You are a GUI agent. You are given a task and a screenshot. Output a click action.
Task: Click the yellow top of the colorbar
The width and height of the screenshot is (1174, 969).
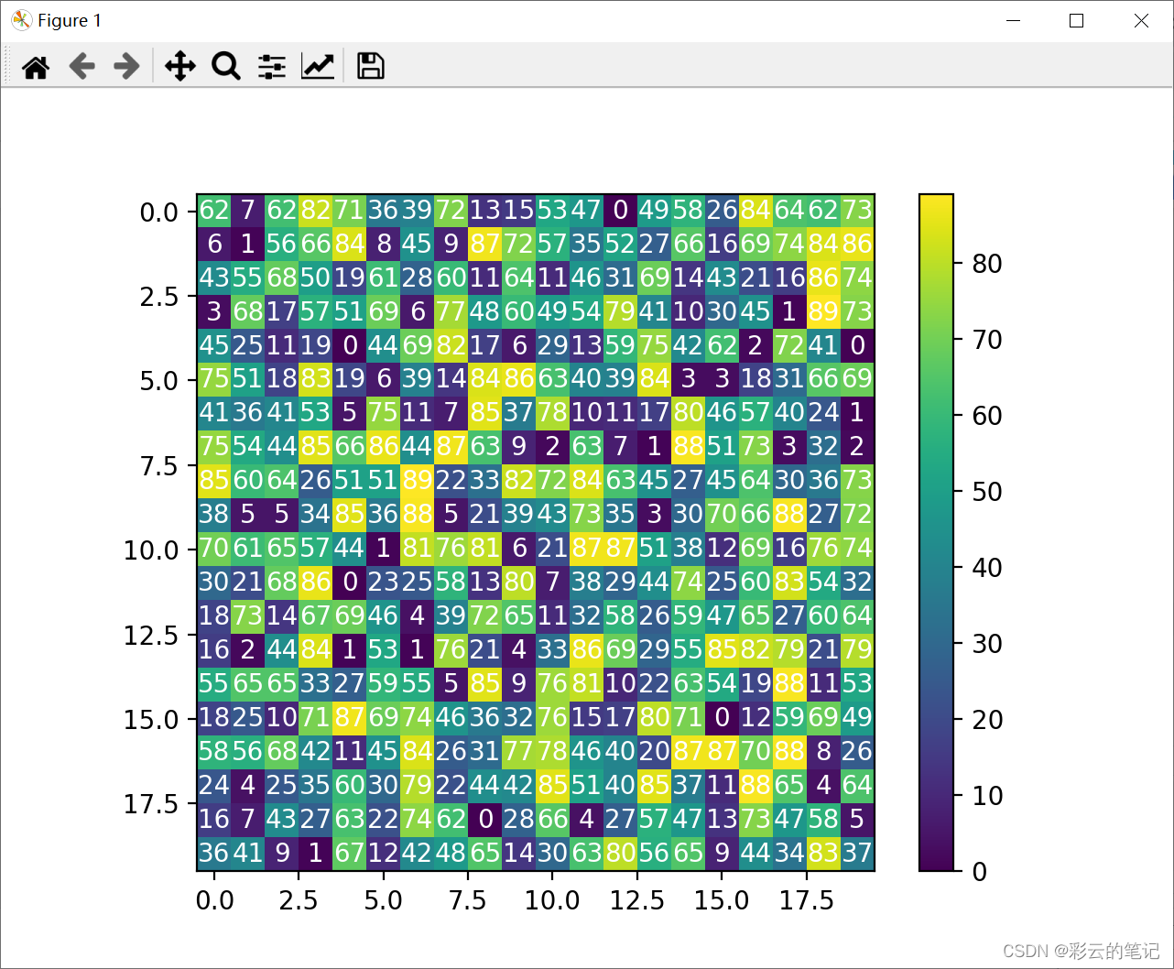tap(936, 206)
